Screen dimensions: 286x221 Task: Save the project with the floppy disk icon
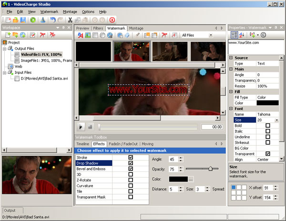tap(23, 20)
